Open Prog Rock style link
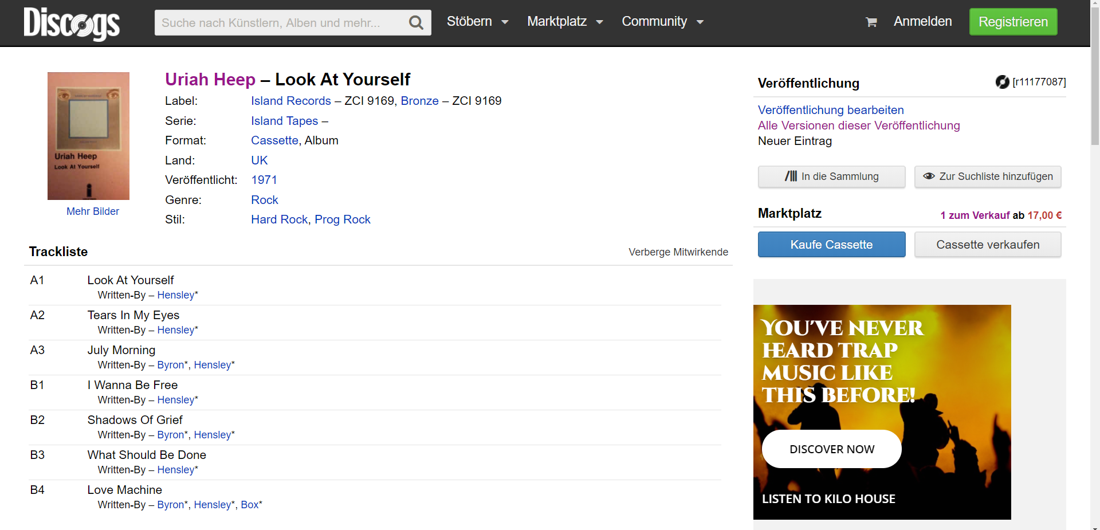The image size is (1100, 530). pos(343,219)
